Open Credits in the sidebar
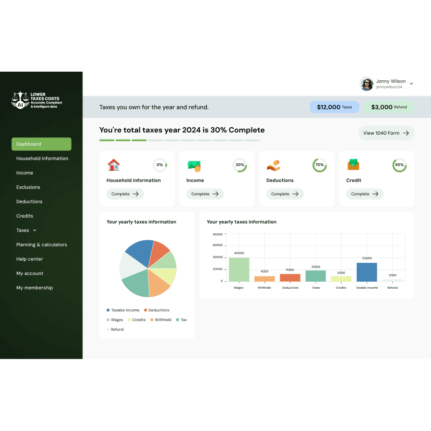Screen dimensions: 431x431 click(x=25, y=216)
